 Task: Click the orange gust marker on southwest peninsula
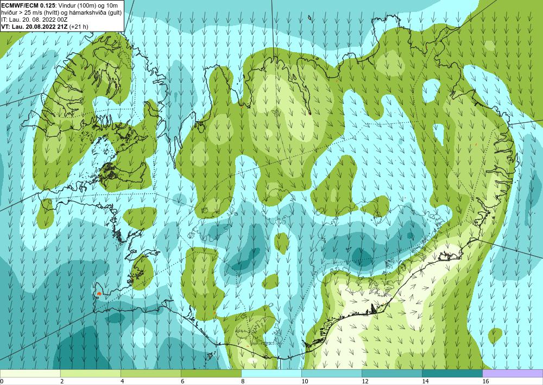(99, 293)
